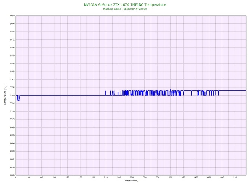Viewport: 250px width, 187px height.
Task: Click the 90 seconds time axis label
Action: (54, 177)
